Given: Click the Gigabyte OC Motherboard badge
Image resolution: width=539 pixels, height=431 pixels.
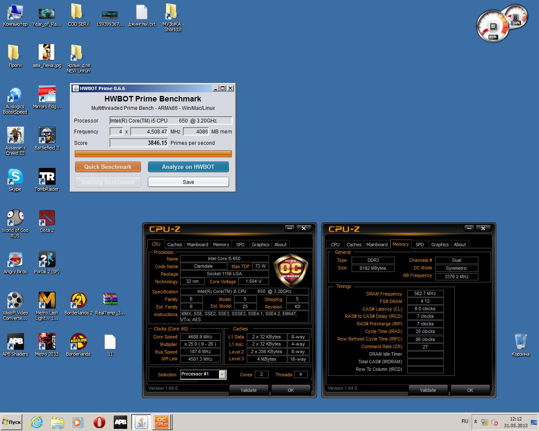Looking at the screenshot, I should pyautogui.click(x=291, y=271).
